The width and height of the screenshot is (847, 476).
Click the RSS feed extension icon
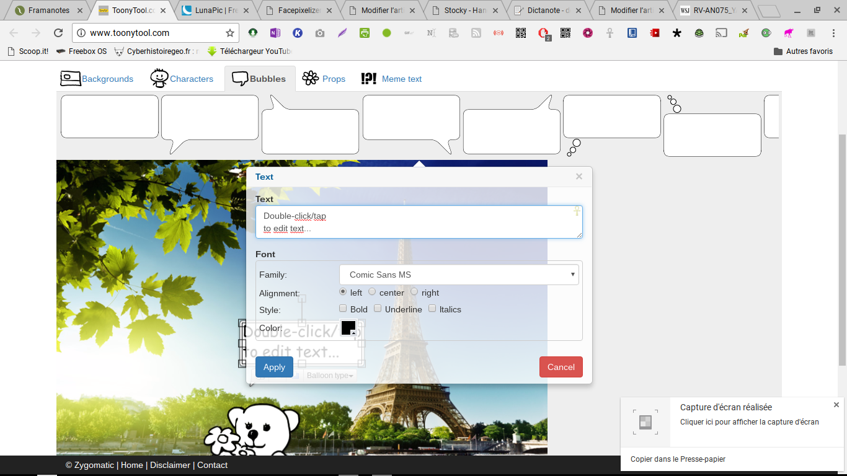point(476,33)
